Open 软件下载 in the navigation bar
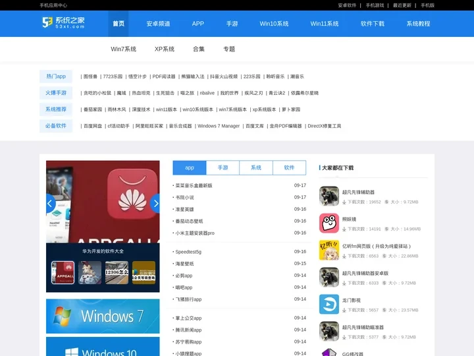Viewport: 474px width, 356px height. point(373,24)
